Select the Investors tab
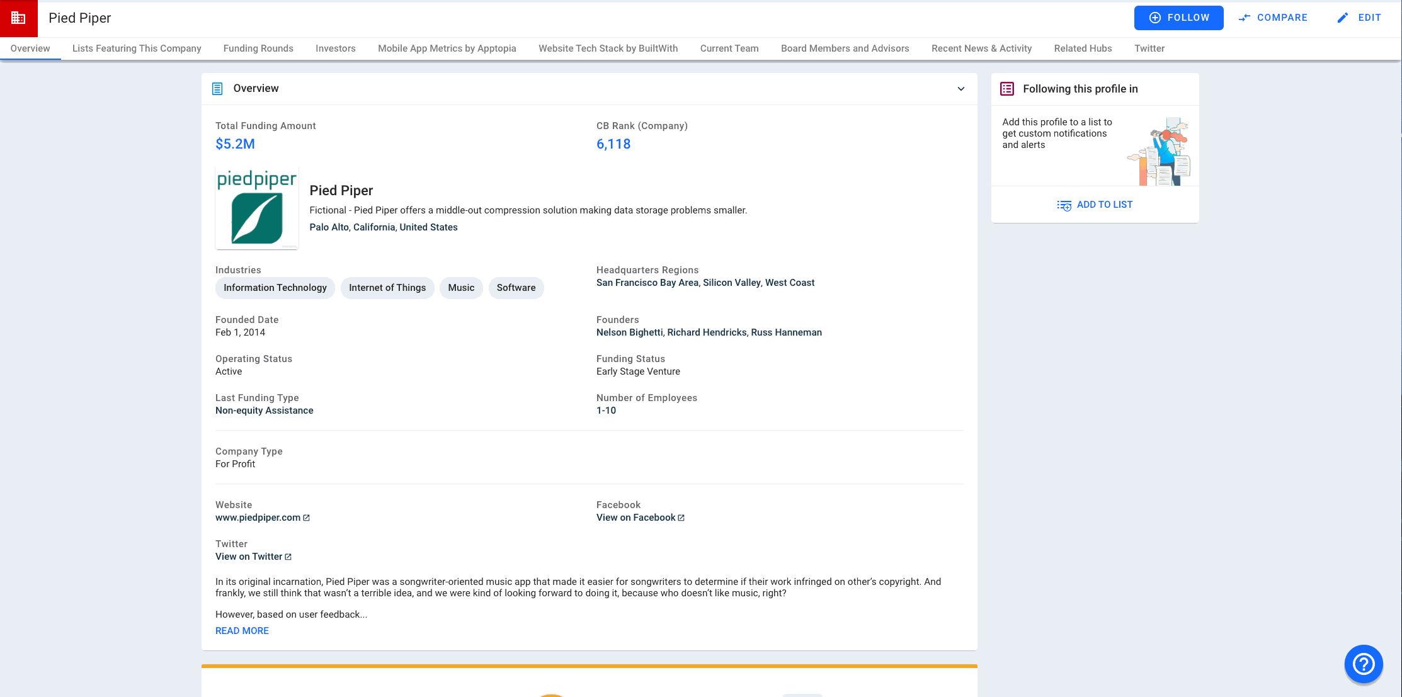 pos(336,48)
